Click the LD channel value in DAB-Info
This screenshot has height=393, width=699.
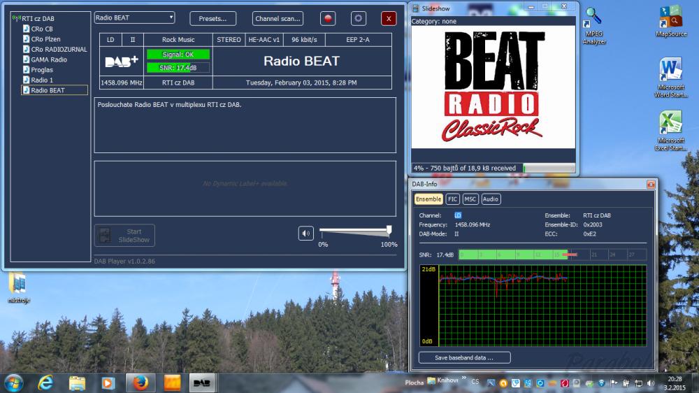[x=458, y=215]
